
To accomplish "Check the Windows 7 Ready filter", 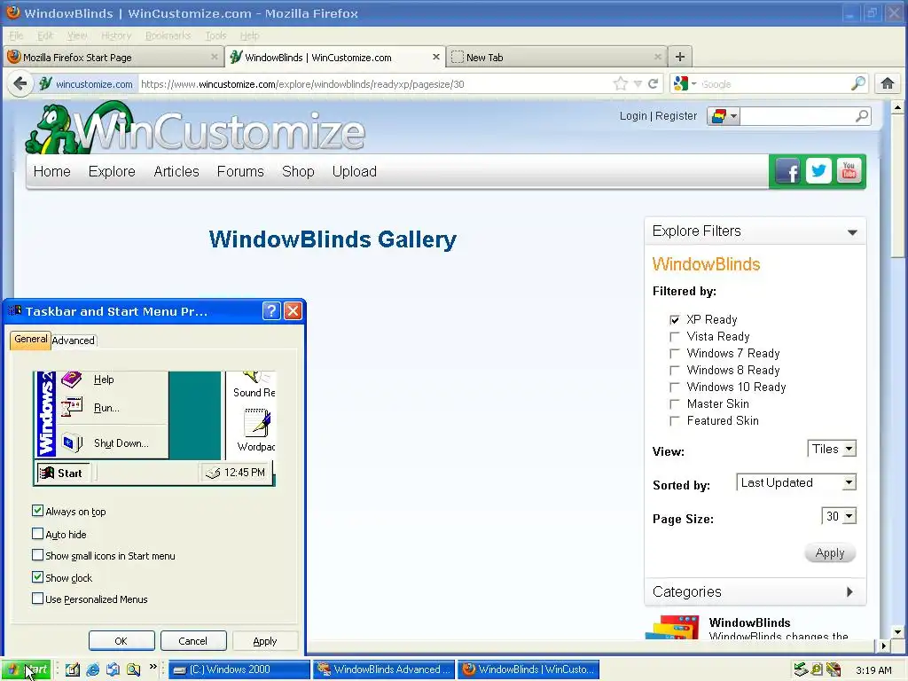I will [675, 353].
